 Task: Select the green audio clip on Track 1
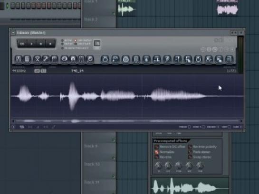coord(127,8)
